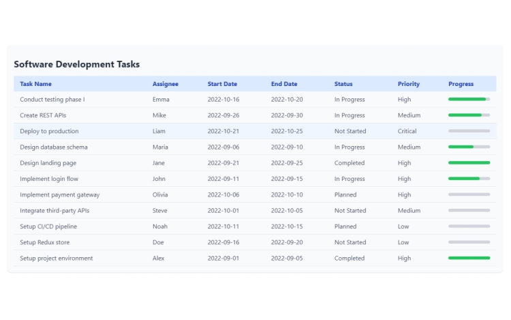The image size is (511, 320).
Task: Select the 'Integrate third-party APIs' task name
Action: (x=55, y=211)
